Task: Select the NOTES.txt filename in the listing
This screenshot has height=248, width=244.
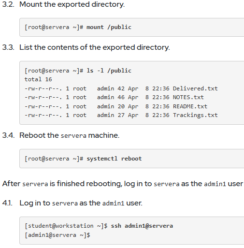Action: coord(188,97)
